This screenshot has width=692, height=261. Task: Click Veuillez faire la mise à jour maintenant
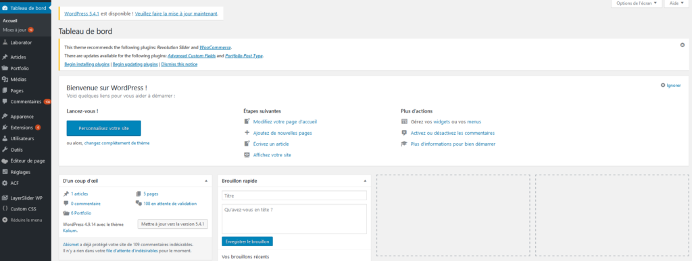176,13
